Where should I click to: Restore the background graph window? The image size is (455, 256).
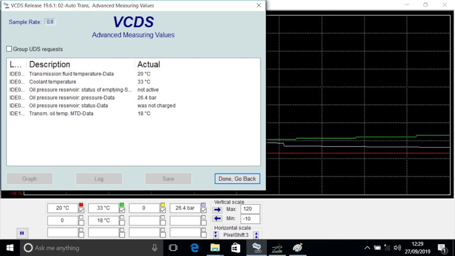426,5
